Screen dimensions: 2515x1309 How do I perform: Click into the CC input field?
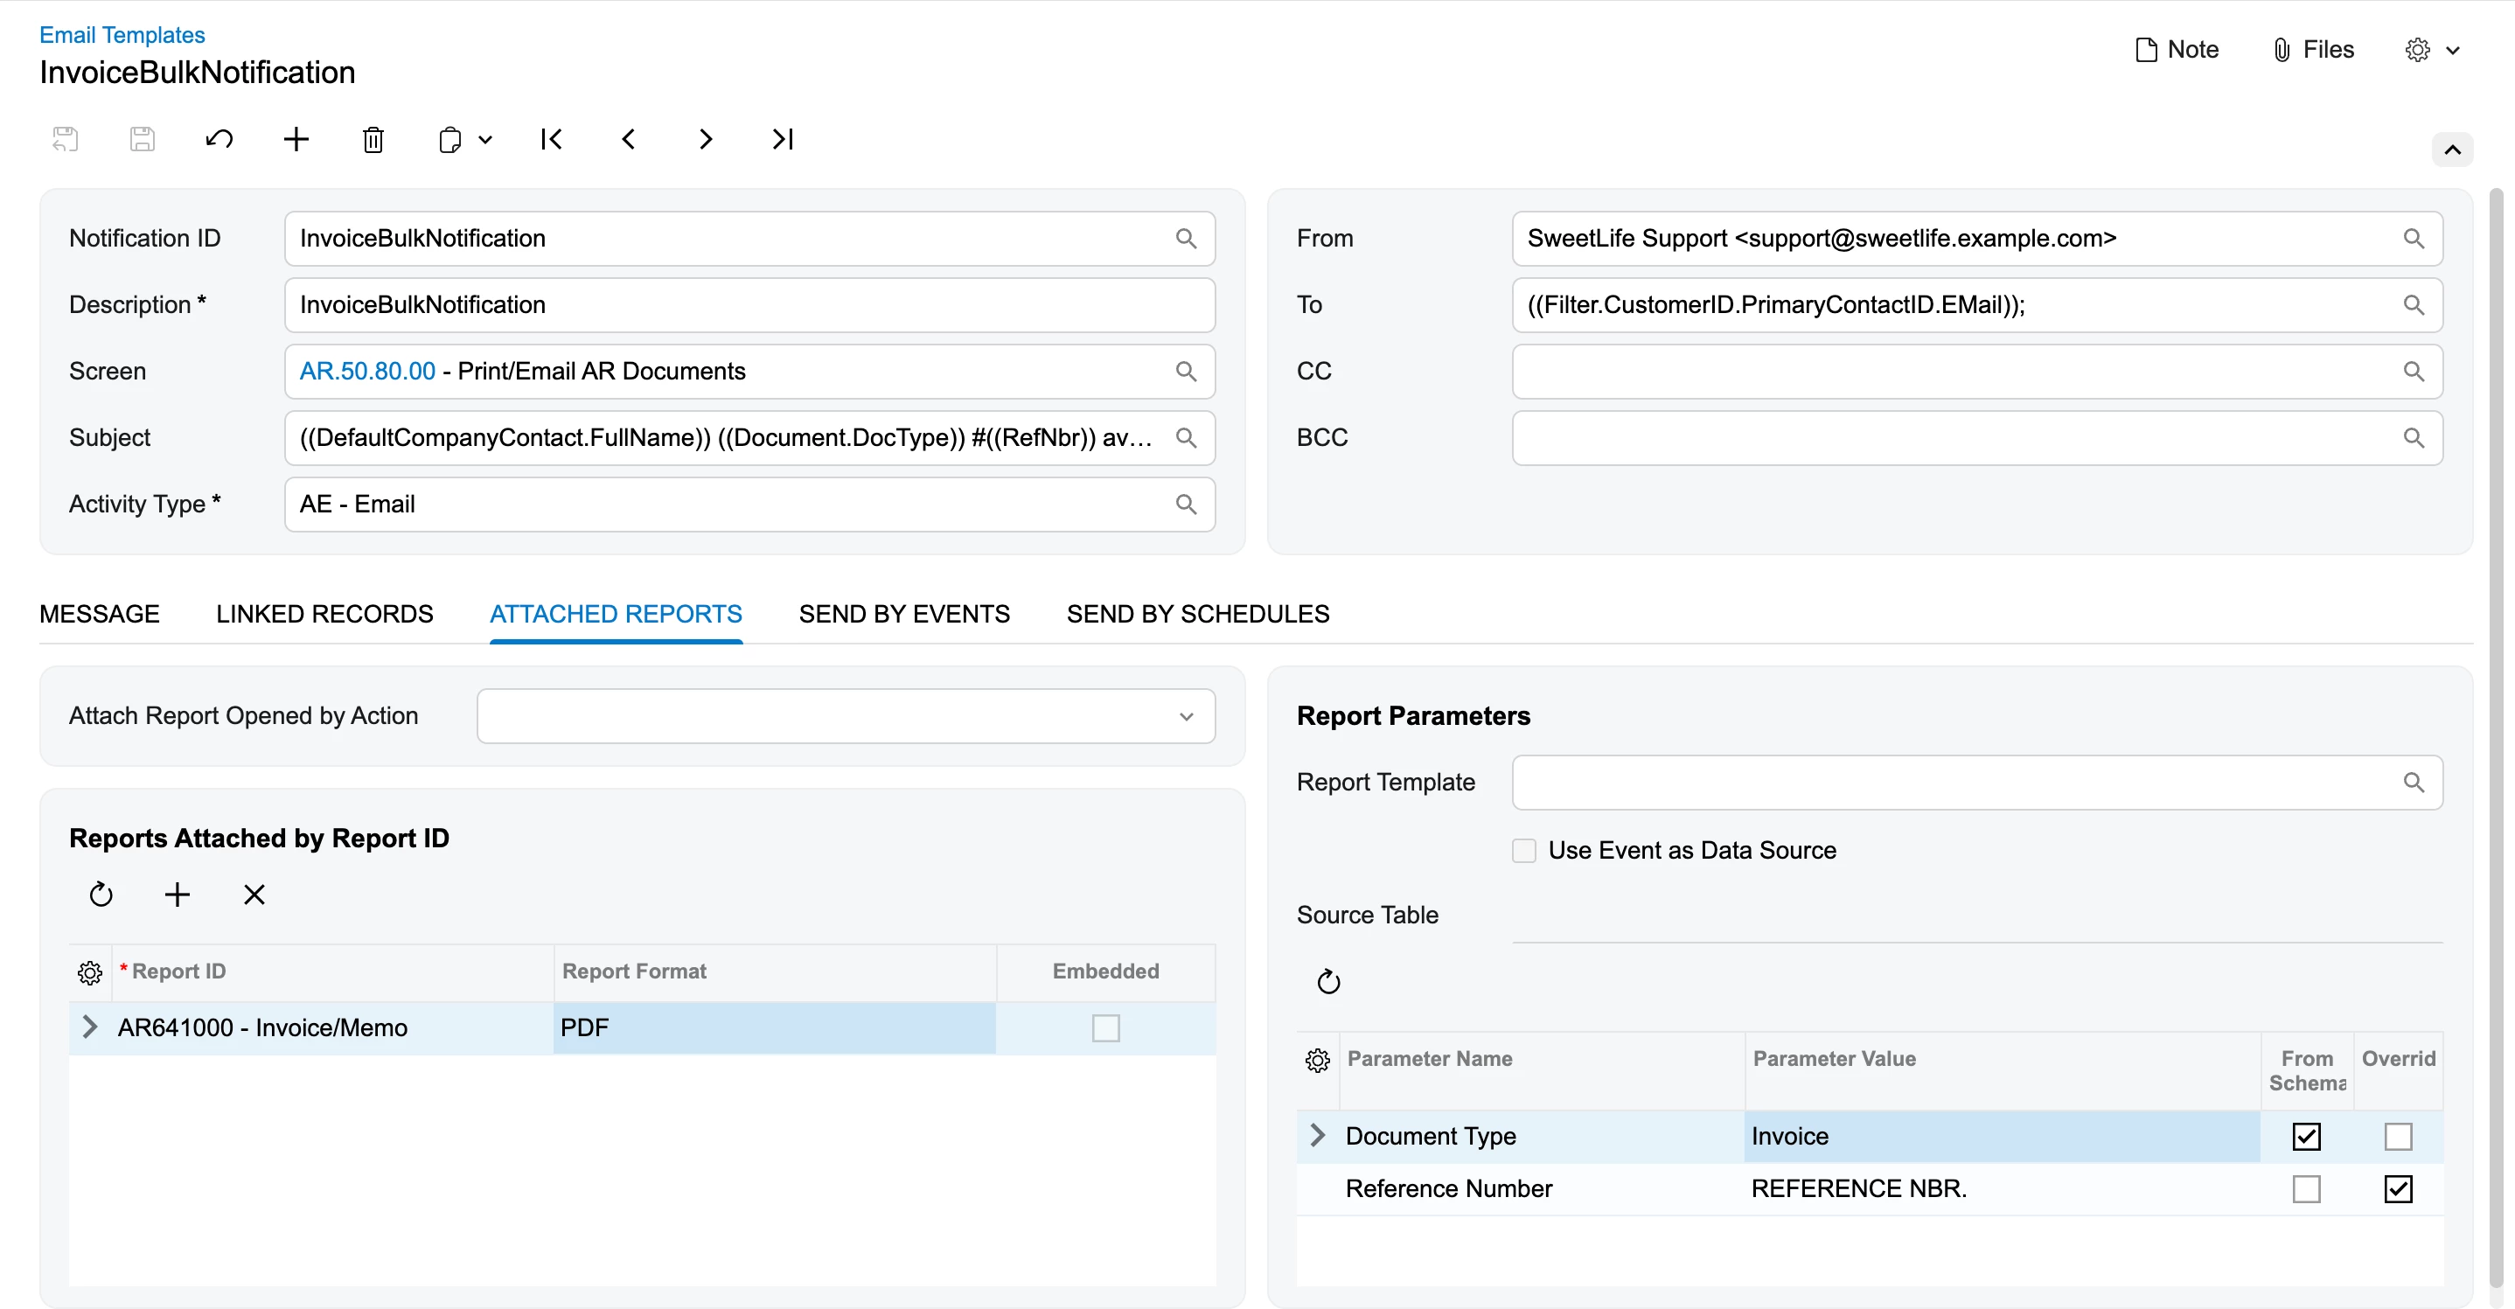1953,371
